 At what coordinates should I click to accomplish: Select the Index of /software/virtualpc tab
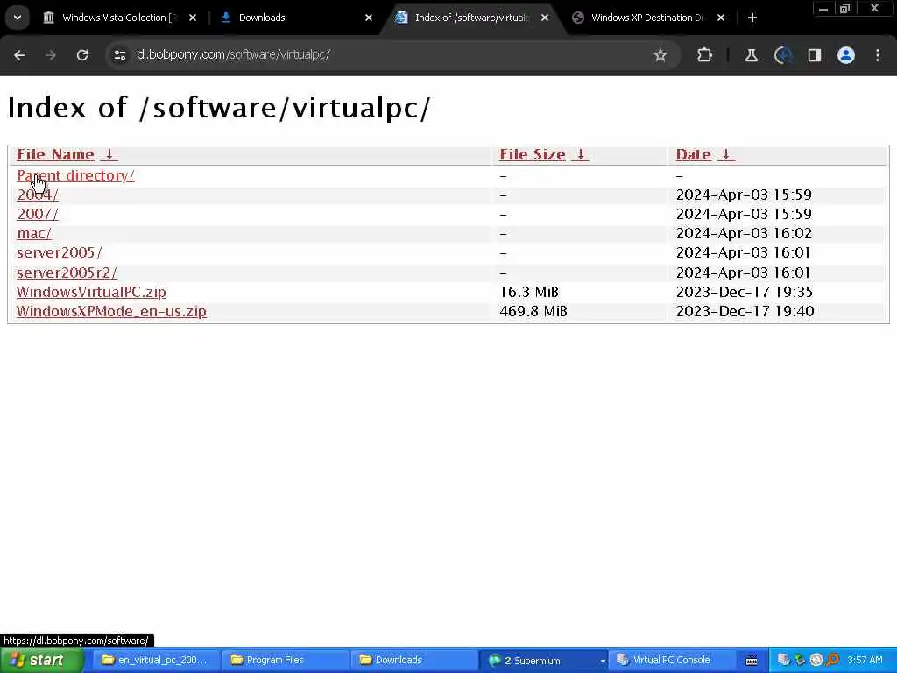(x=471, y=18)
